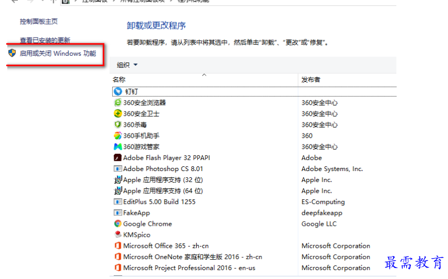Click the KMSpico icon
Viewport: 448px width, 279px height.
(118, 235)
